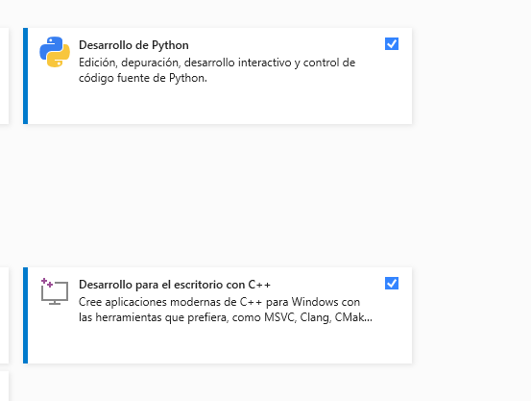Click the blue selection bar of Python card
This screenshot has height=401, width=531.
(x=25, y=76)
